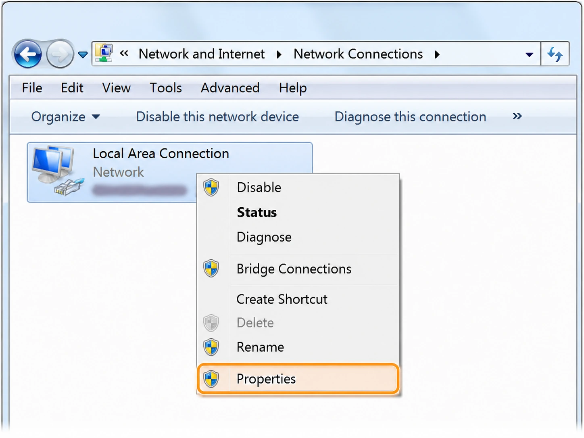Open Network Connections breadcrumb
Image resolution: width=584 pixels, height=438 pixels.
[x=358, y=54]
